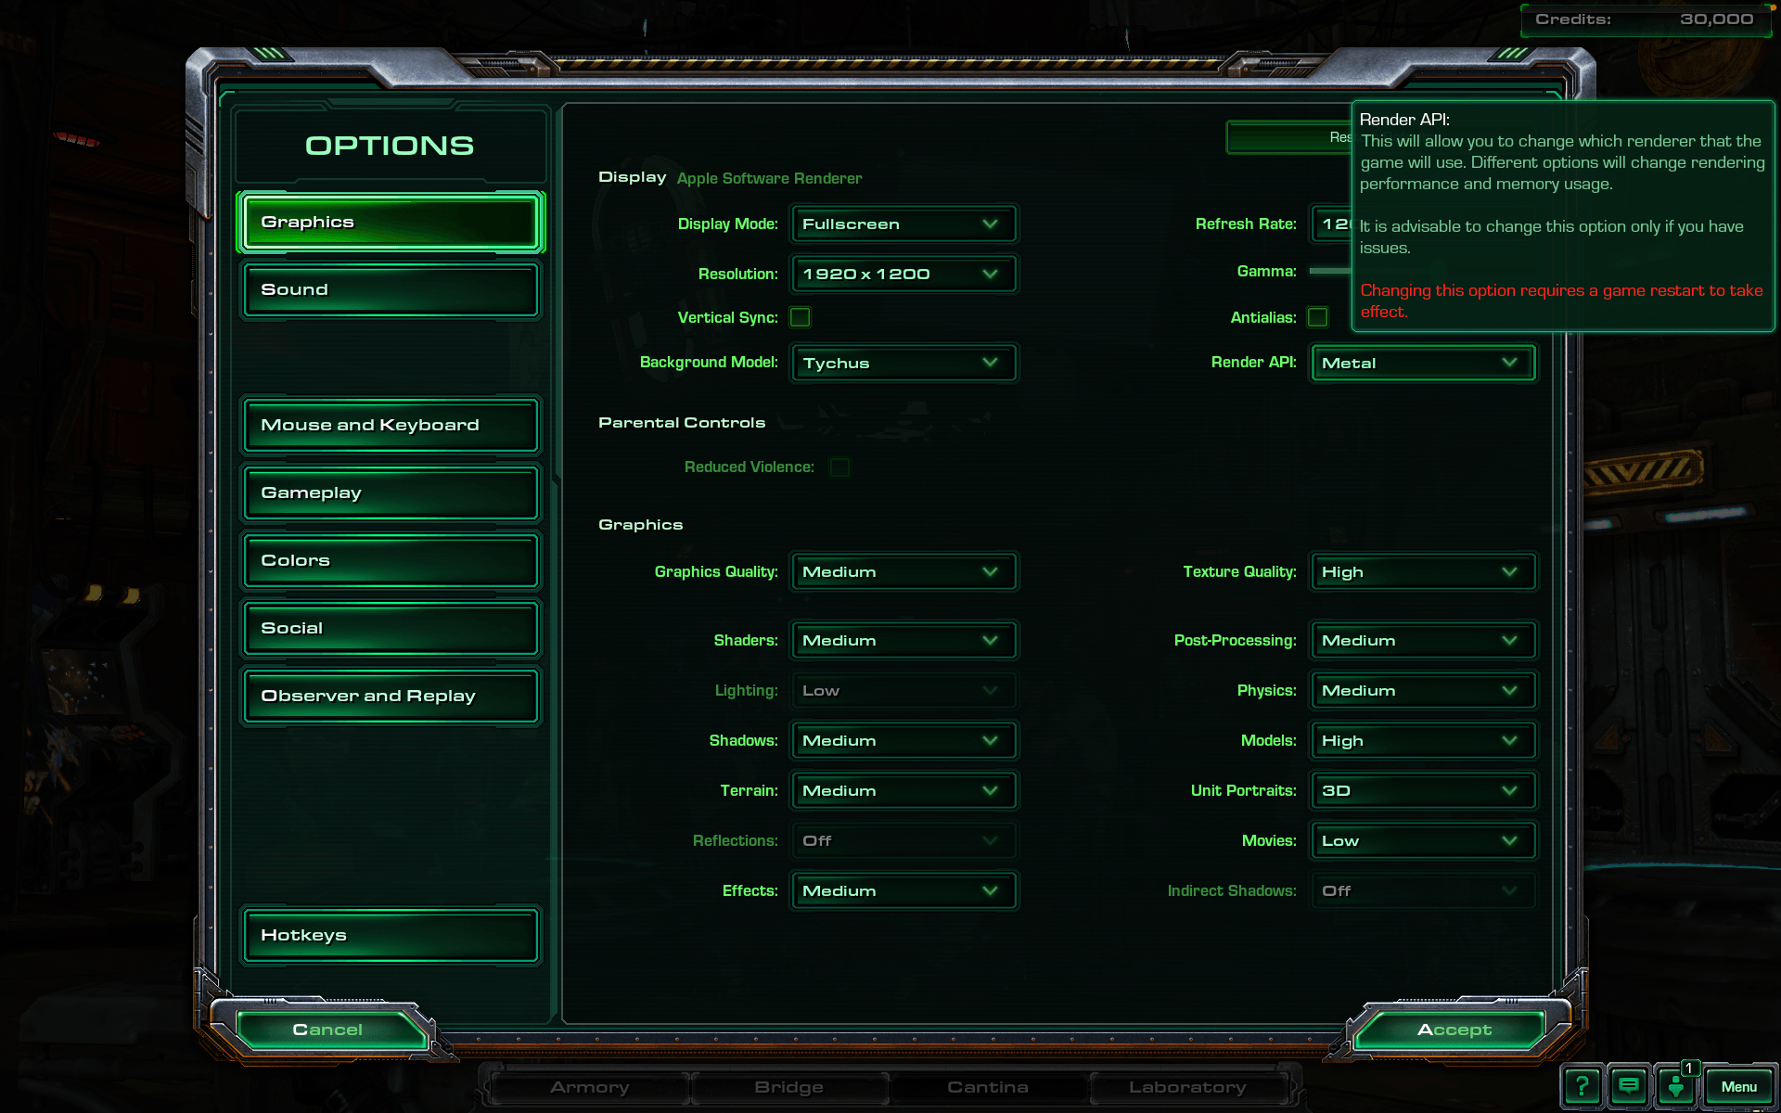Select the Observer and Replay tab
Viewport: 1781px width, 1113px height.
click(x=391, y=697)
